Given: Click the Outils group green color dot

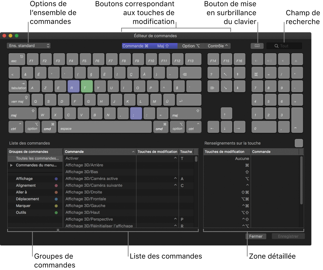Looking at the screenshot, I should tap(56, 213).
